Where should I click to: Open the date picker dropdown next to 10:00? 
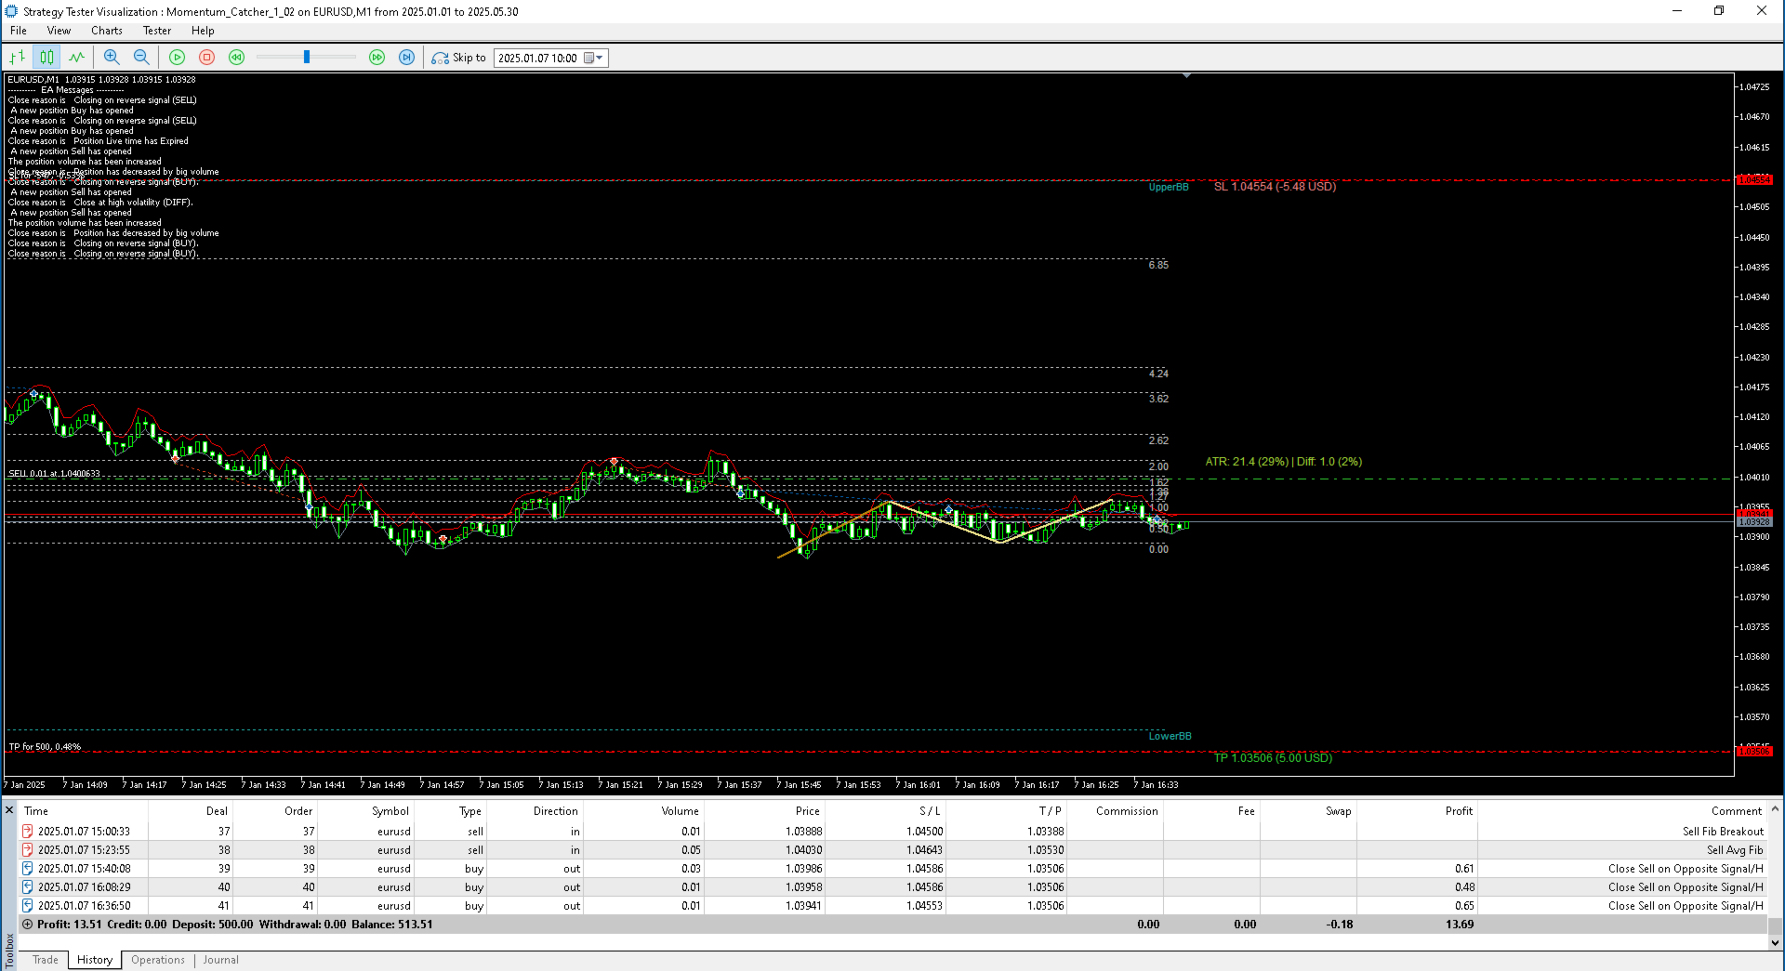600,57
